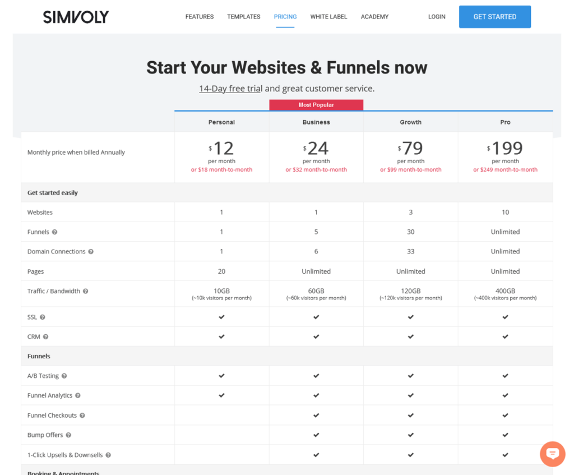
Task: Open the Features menu item
Action: (x=200, y=17)
